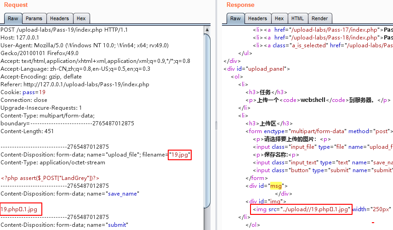This screenshot has width=393, height=230.
Task: Click the h3 任务 line in response
Action: [266, 92]
